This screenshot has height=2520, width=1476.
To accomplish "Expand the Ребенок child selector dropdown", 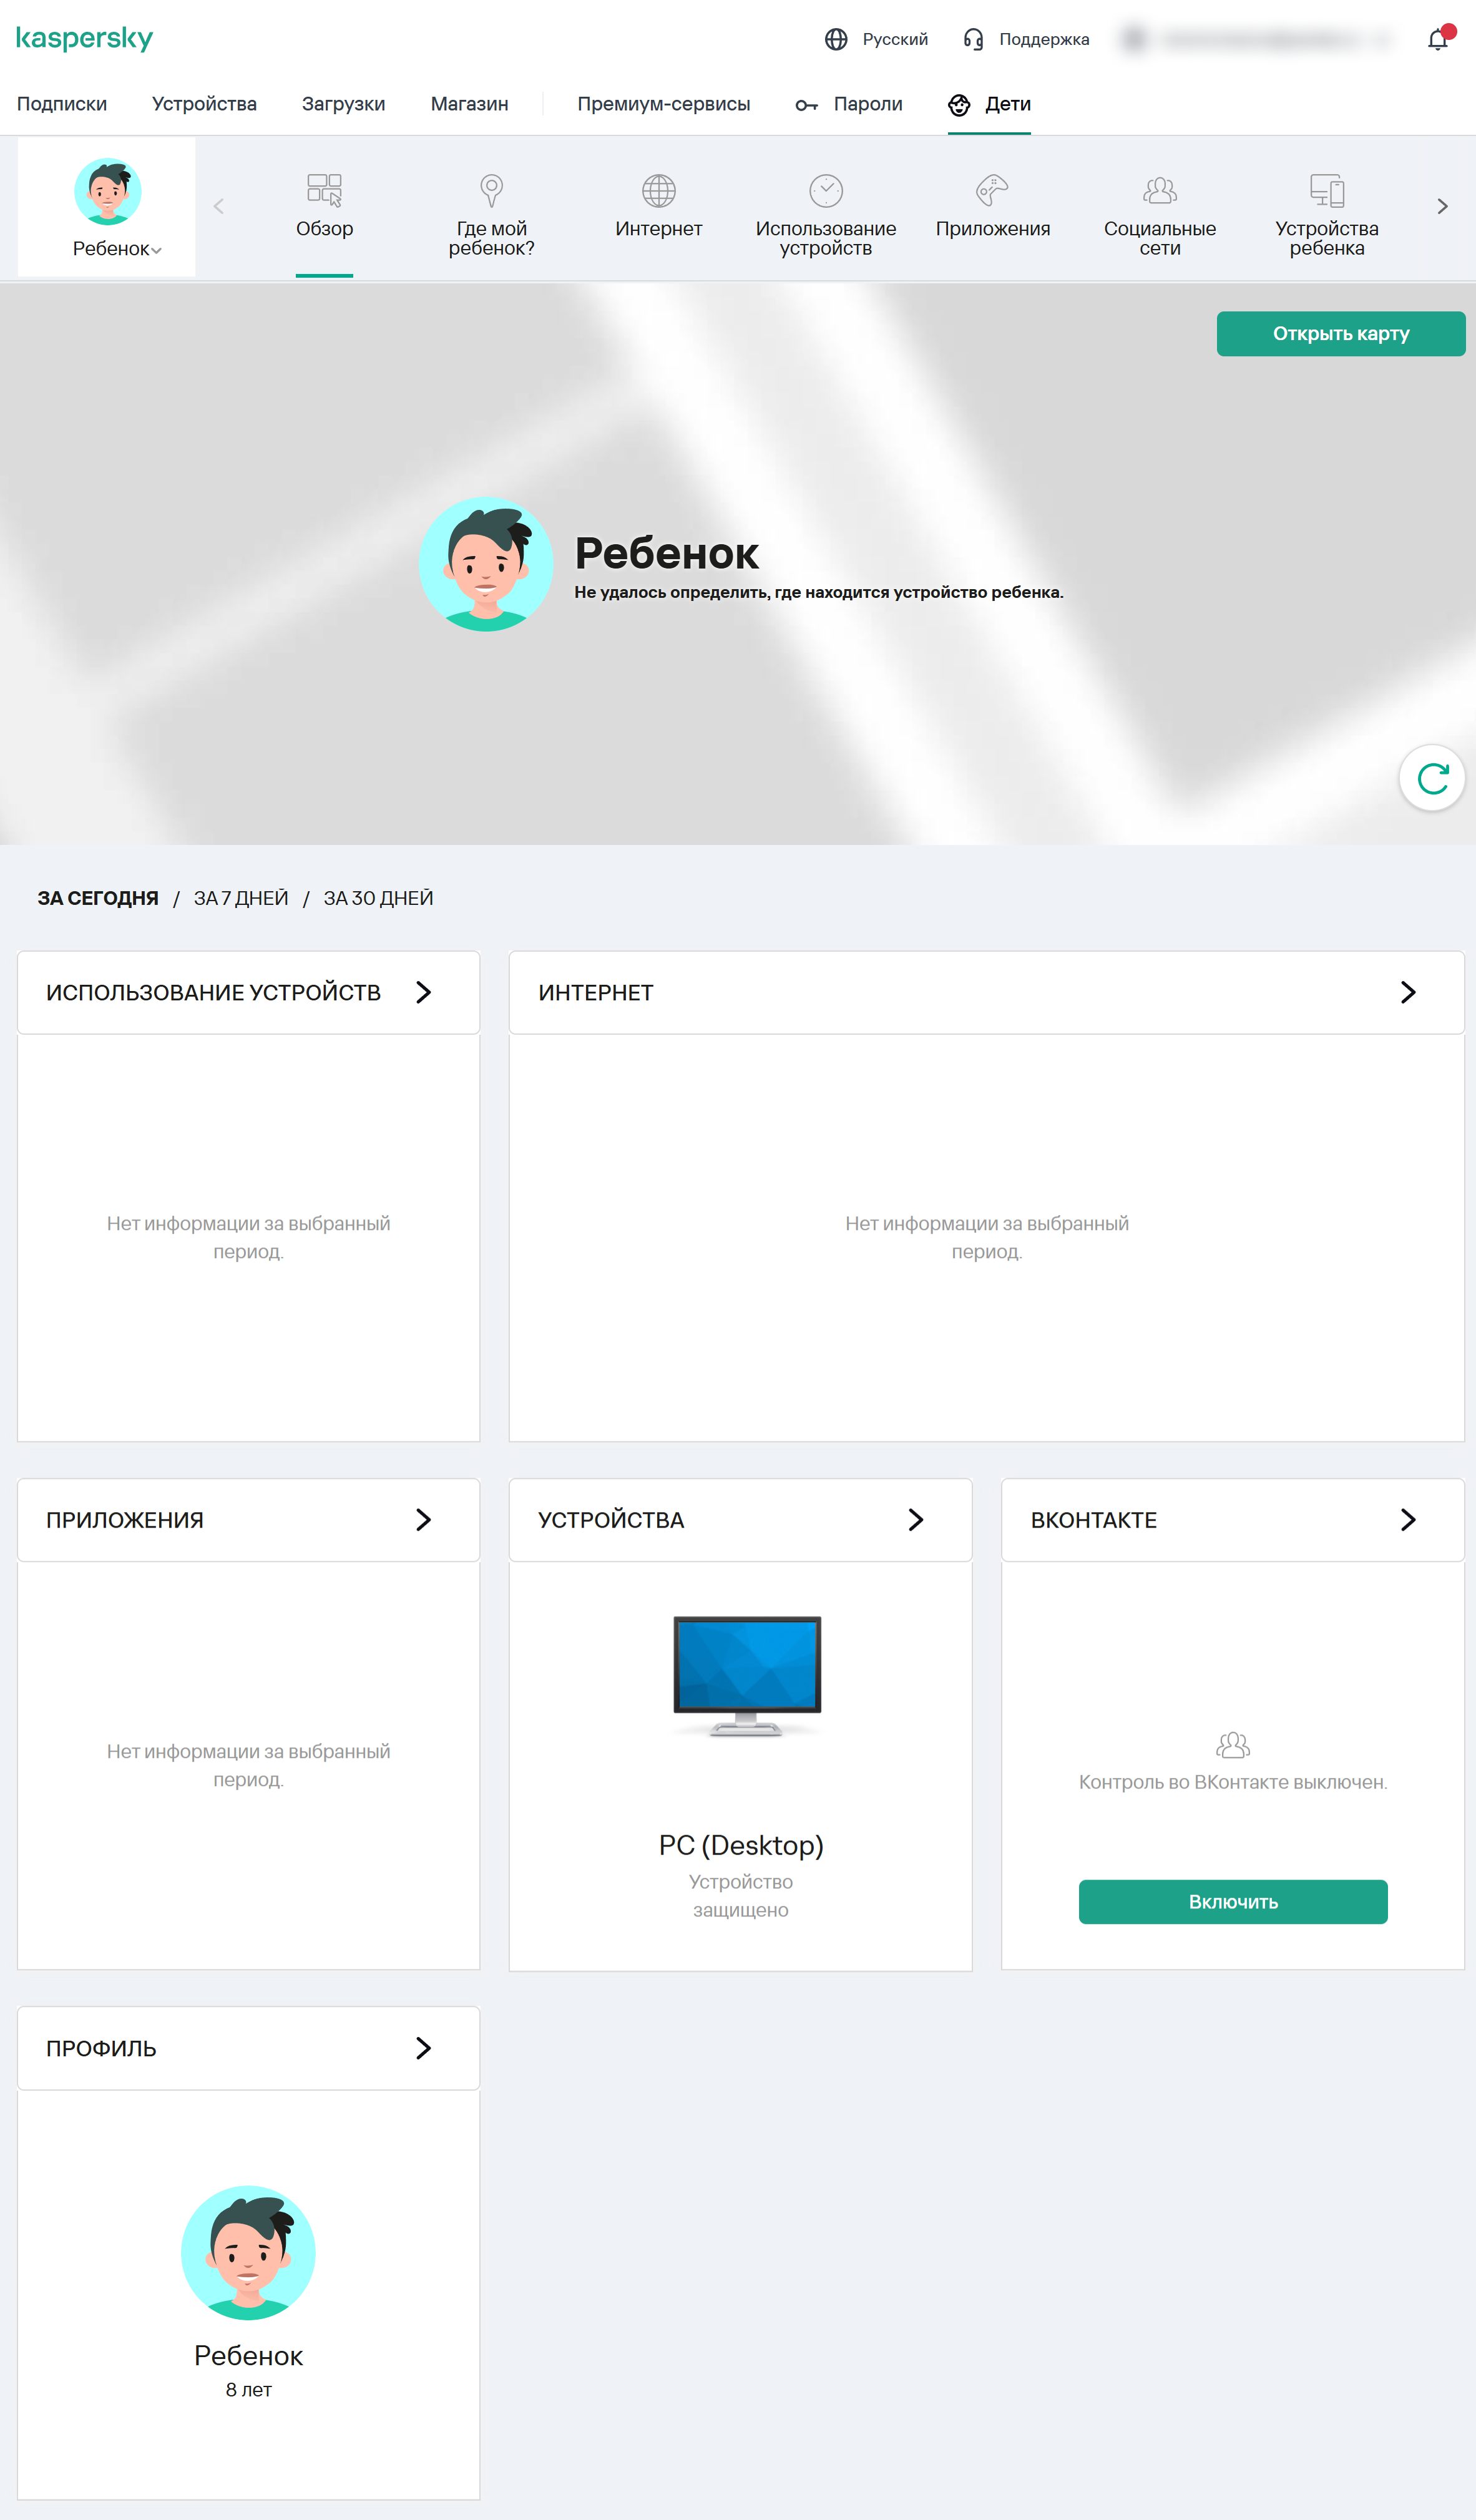I will pos(117,249).
